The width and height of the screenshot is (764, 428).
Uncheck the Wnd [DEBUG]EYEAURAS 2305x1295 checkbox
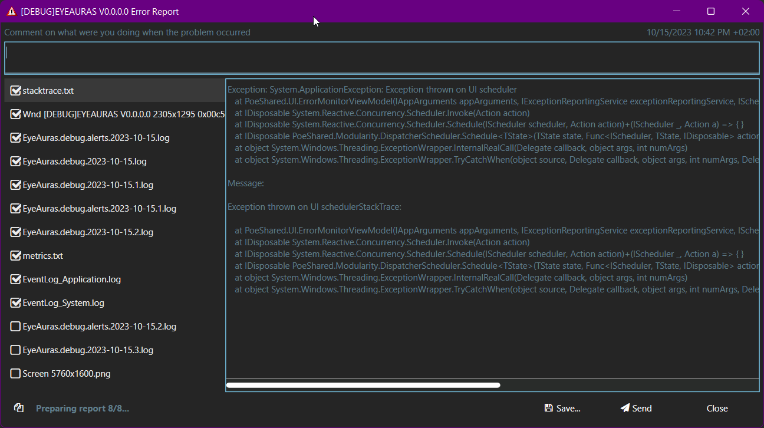pyautogui.click(x=16, y=114)
